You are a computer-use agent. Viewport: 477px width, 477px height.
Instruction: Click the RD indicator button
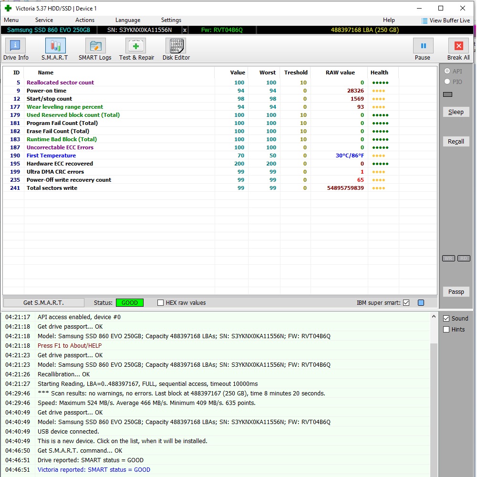click(x=464, y=258)
